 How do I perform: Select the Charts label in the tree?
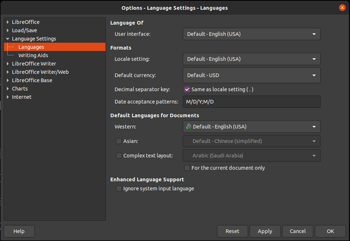coord(20,89)
